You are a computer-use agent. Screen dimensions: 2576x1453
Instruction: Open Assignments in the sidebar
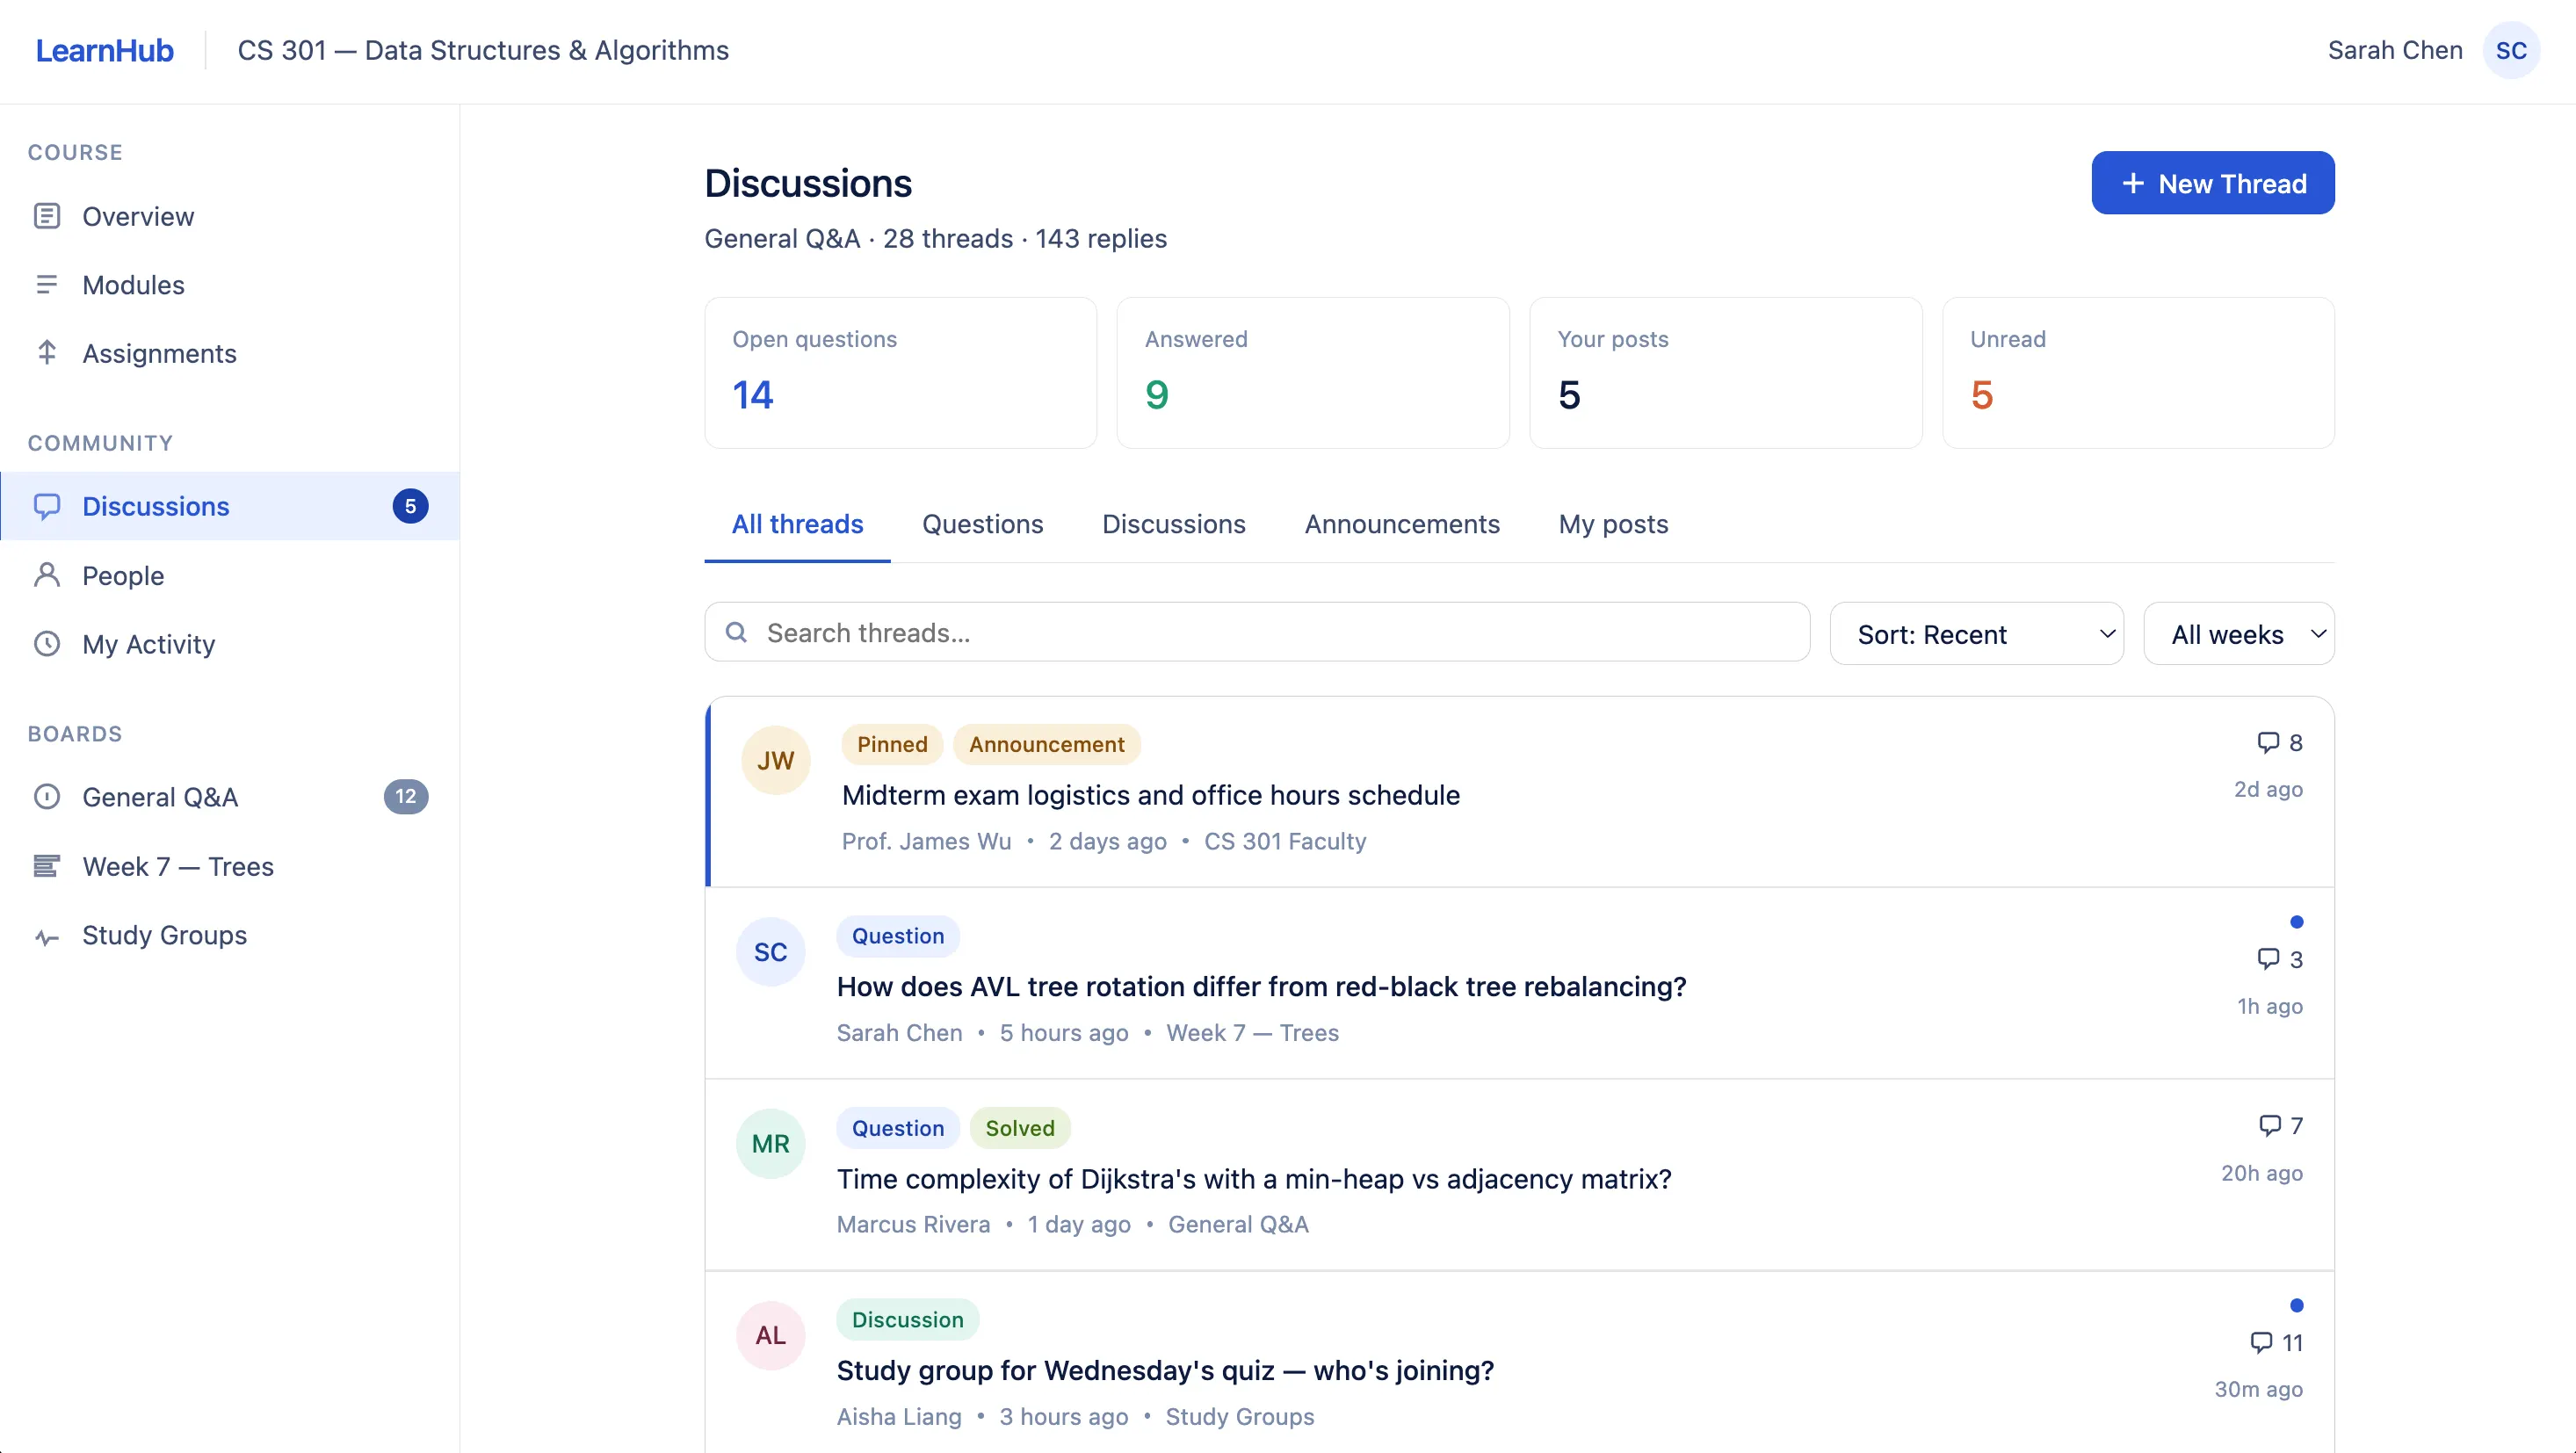(x=230, y=353)
